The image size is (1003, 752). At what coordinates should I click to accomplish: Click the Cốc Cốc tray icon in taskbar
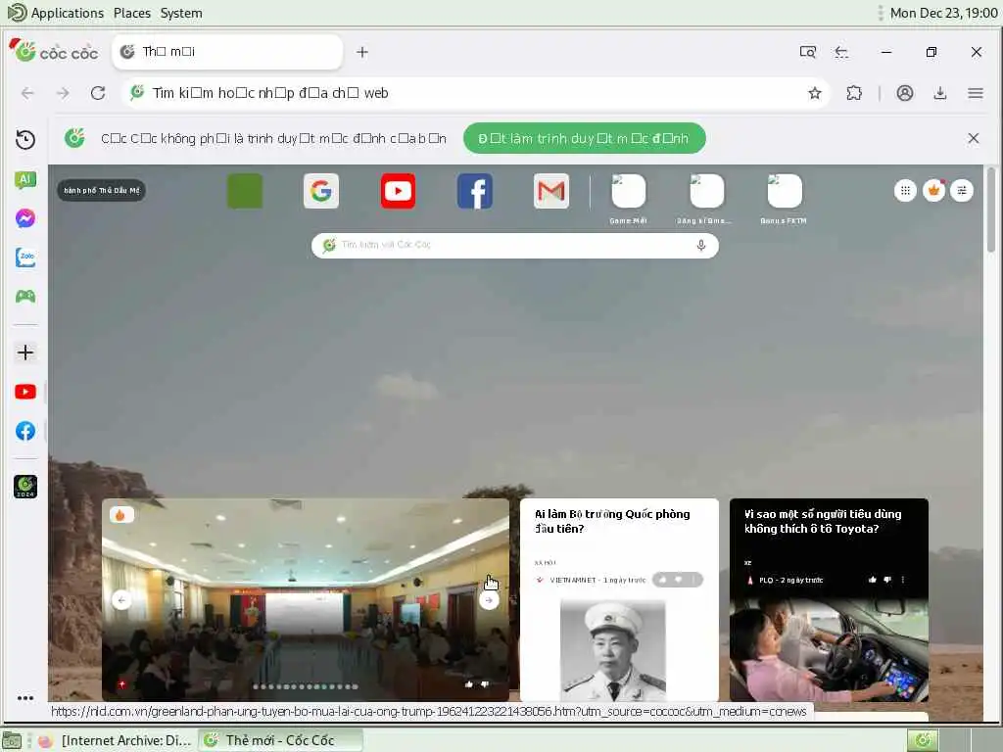(923, 740)
